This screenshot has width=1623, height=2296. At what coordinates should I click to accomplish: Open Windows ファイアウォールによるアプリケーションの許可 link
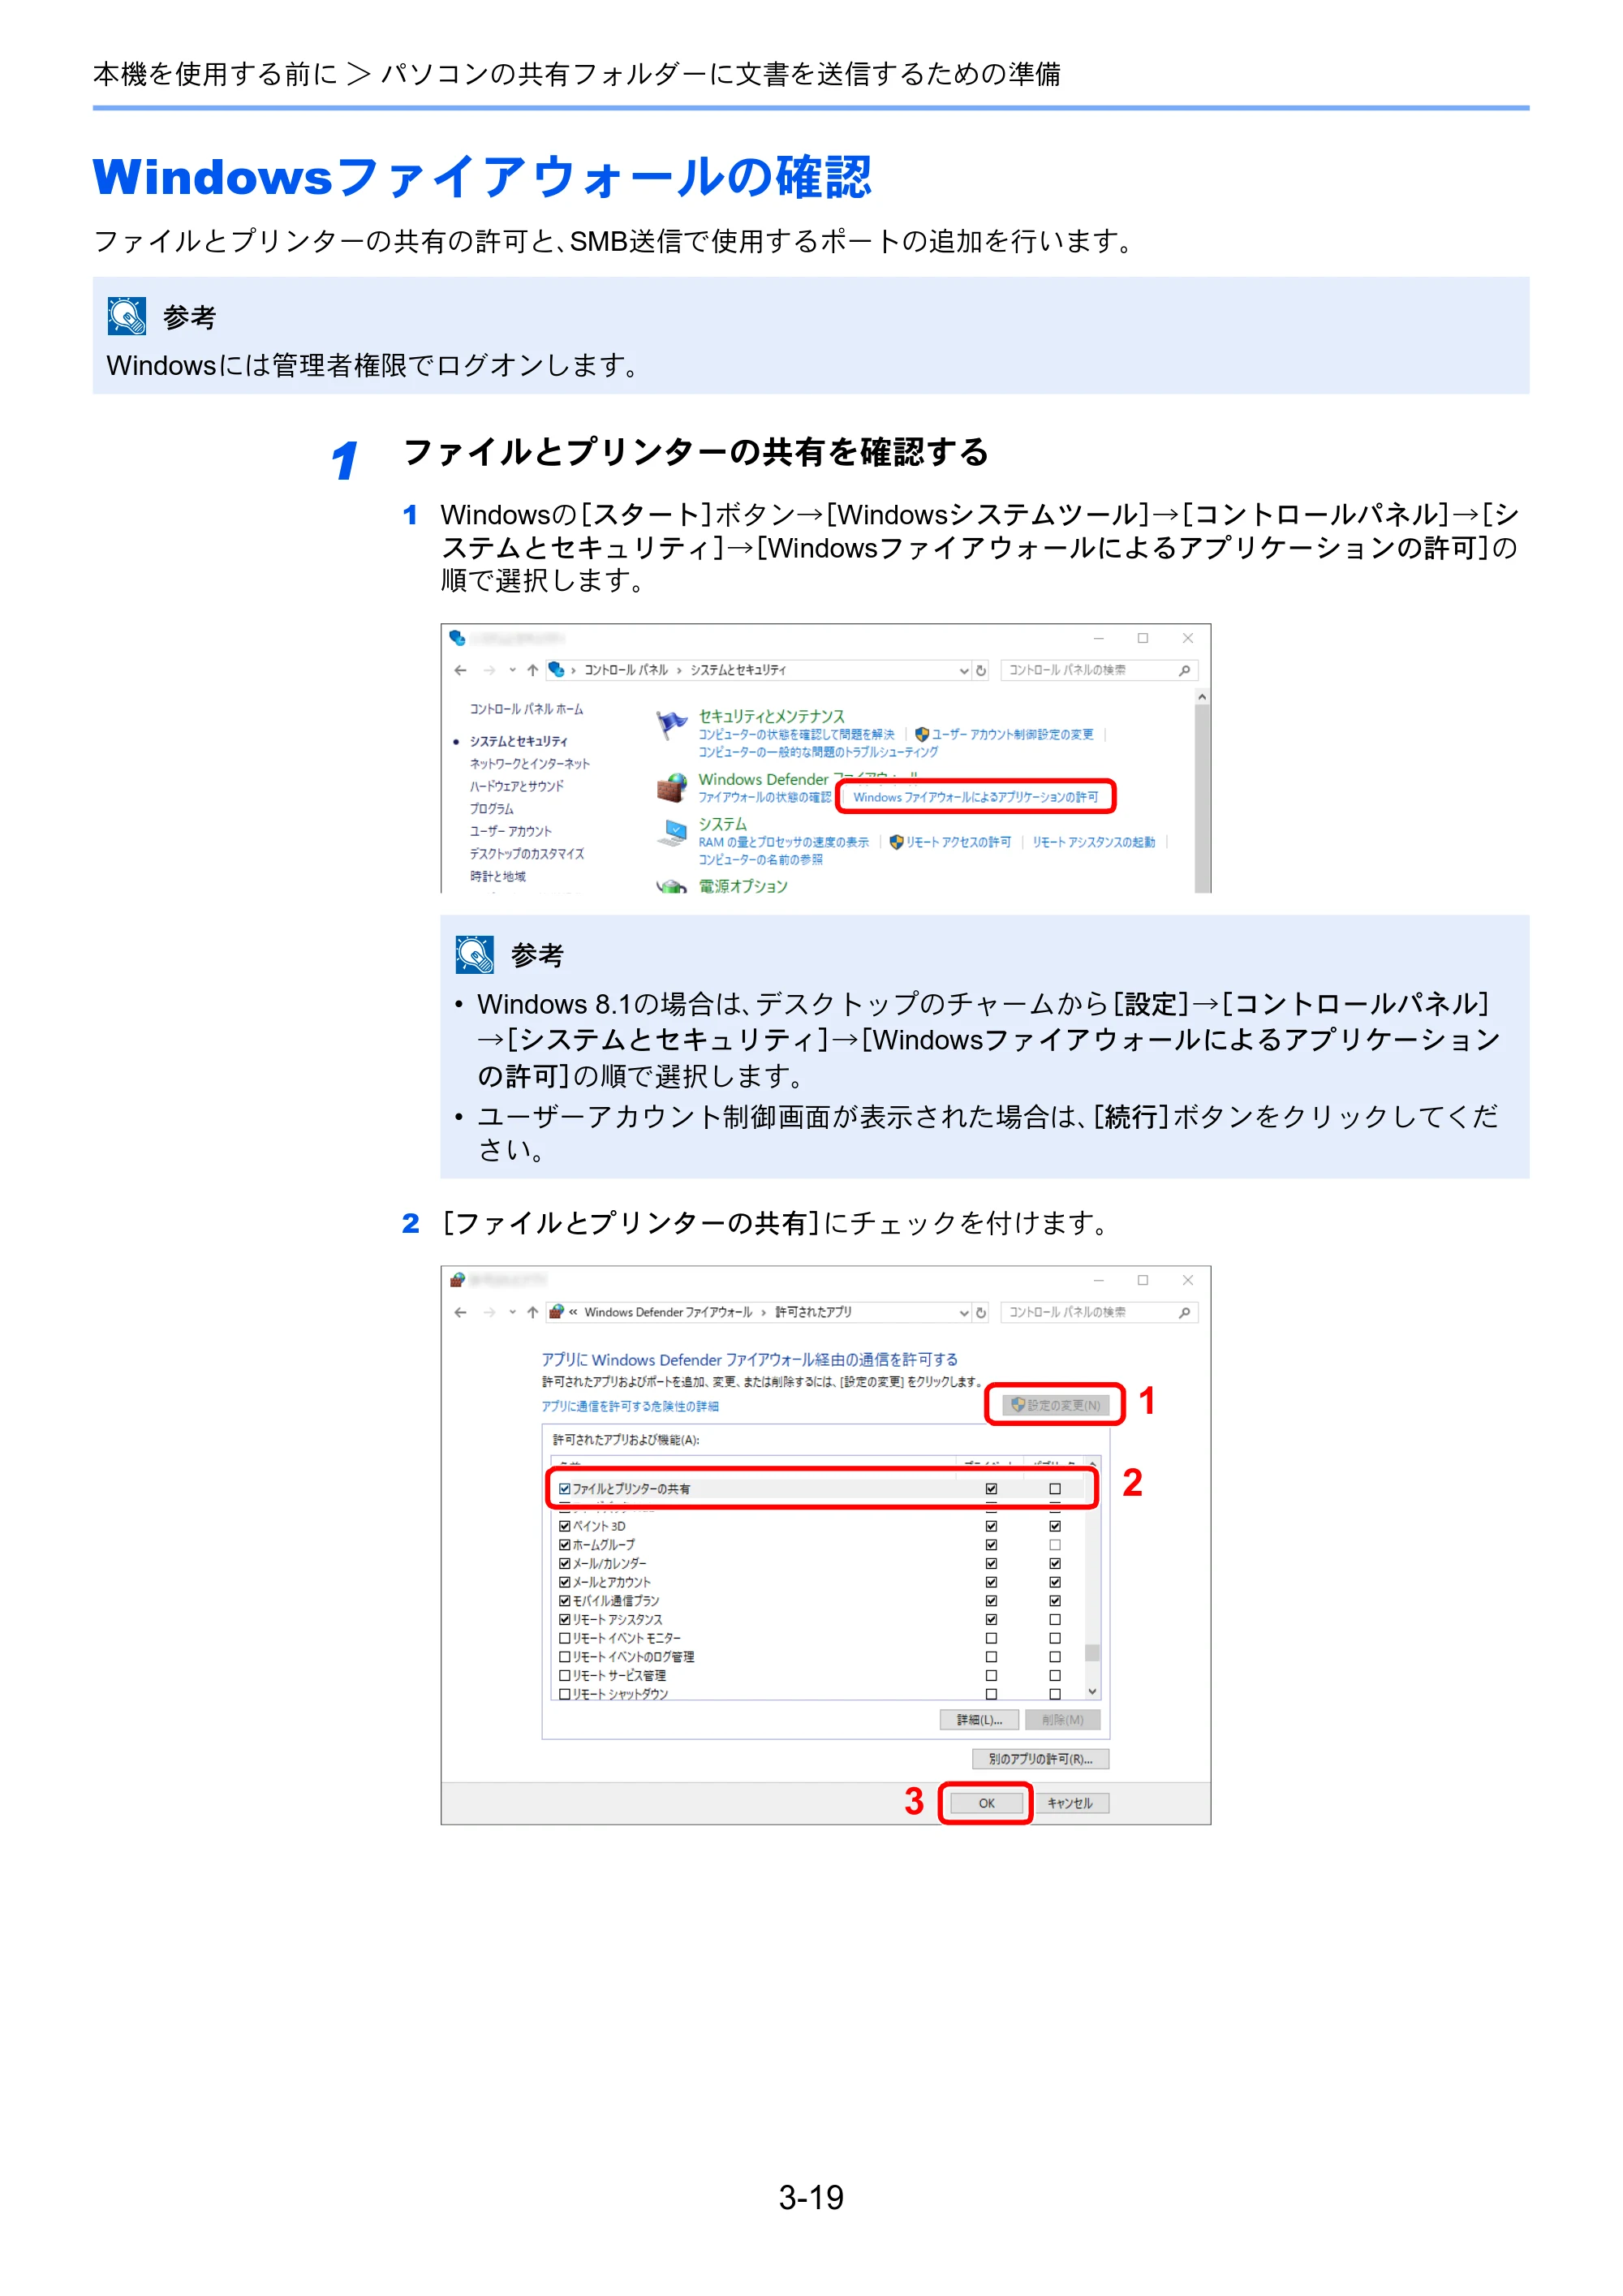pyautogui.click(x=975, y=797)
